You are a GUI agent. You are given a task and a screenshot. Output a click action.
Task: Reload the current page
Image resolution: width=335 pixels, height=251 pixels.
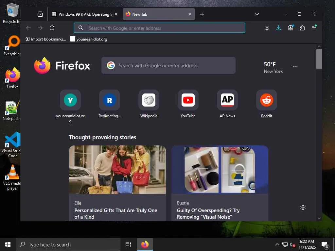(x=52, y=28)
